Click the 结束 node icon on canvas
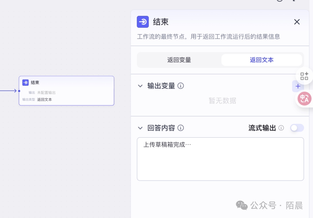313x218 pixels. click(x=26, y=83)
